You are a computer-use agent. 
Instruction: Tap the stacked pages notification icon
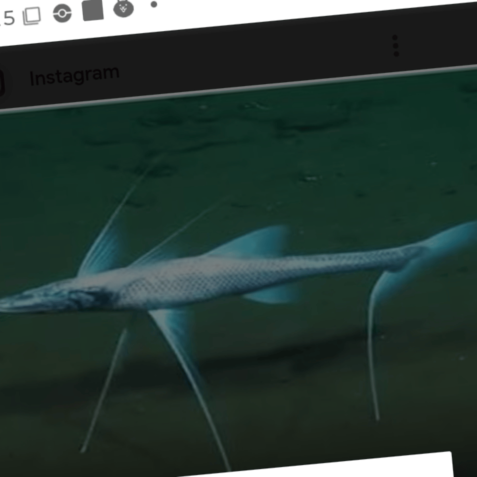click(x=32, y=16)
